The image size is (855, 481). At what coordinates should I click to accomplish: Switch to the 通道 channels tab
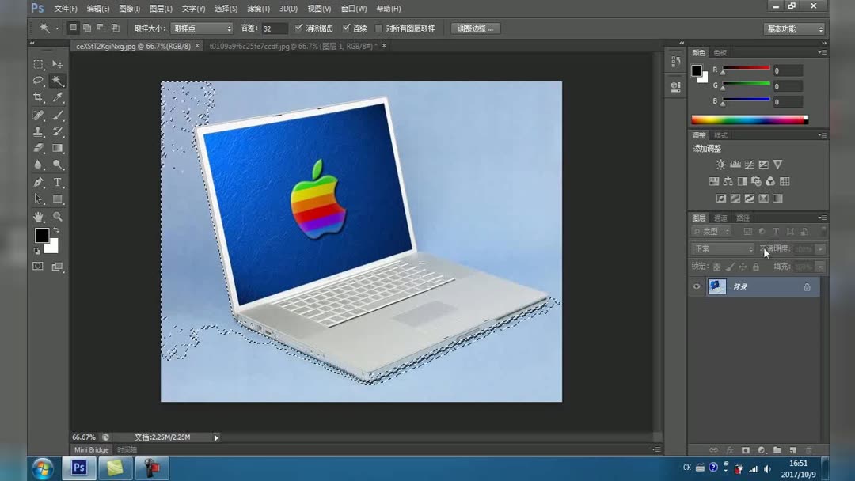click(x=719, y=218)
